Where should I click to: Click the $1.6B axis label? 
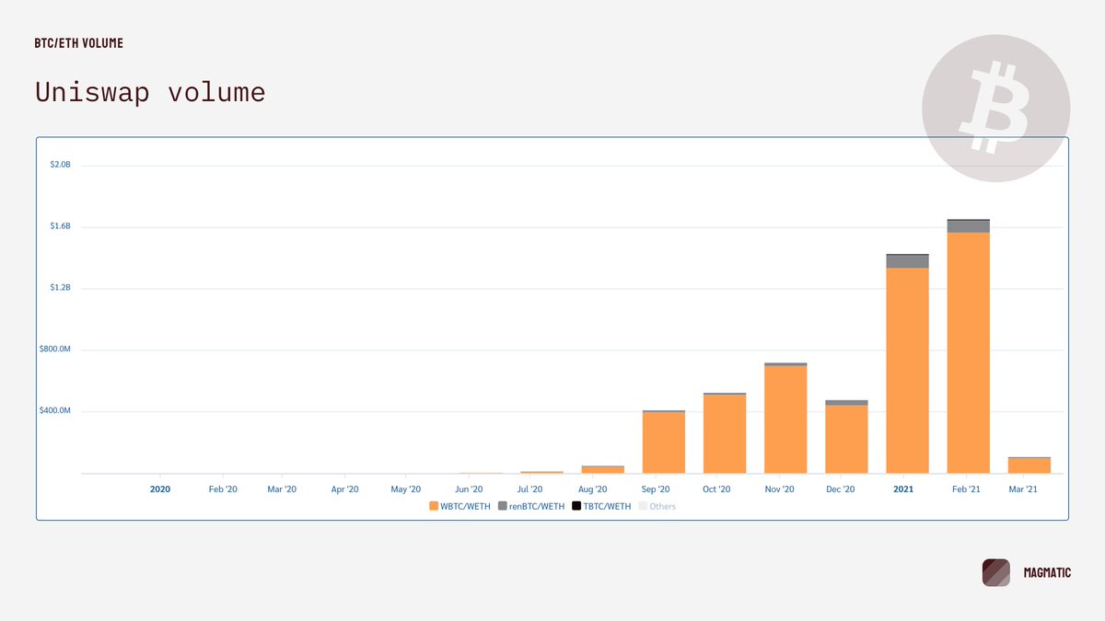click(61, 226)
